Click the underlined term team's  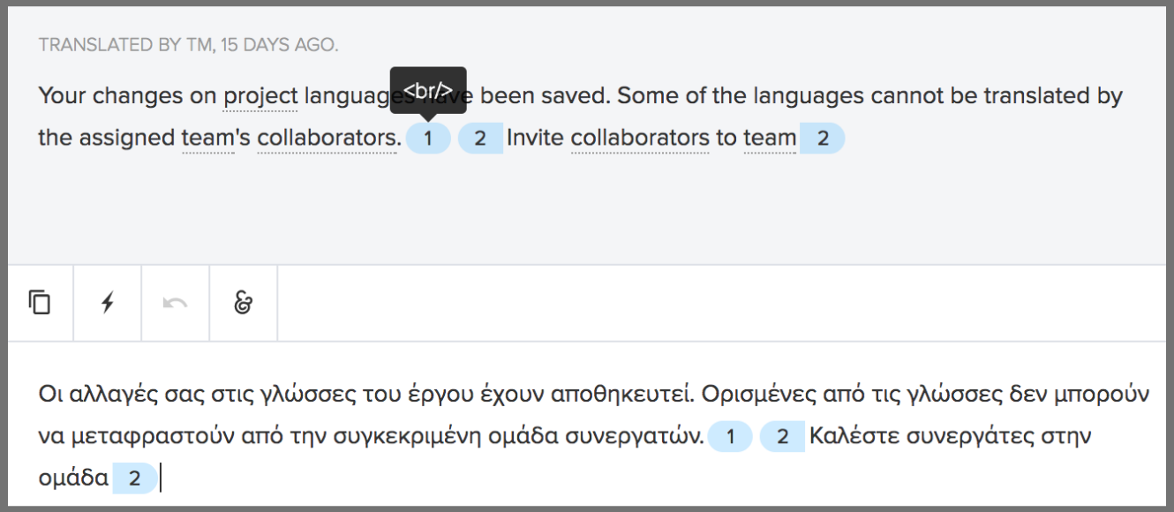coord(210,138)
